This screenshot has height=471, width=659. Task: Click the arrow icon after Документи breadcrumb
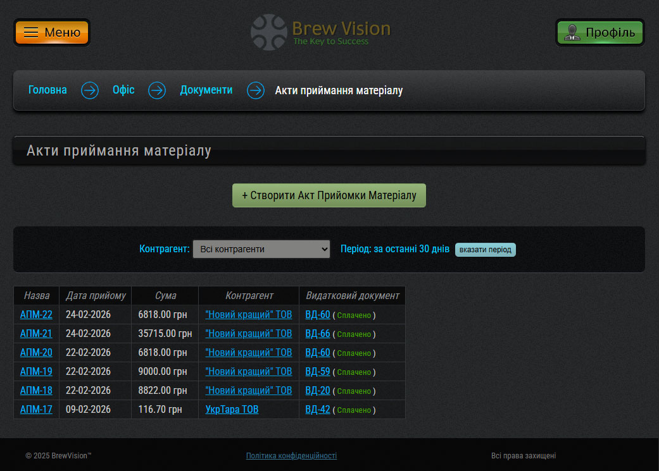(256, 90)
